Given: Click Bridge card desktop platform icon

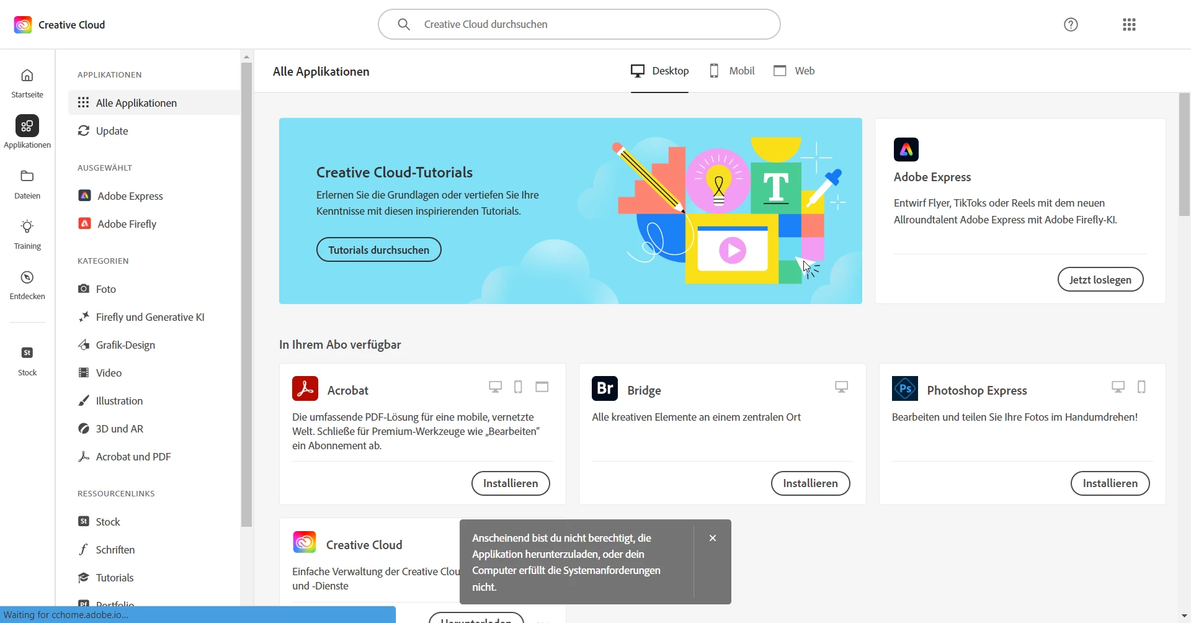Looking at the screenshot, I should pos(842,387).
